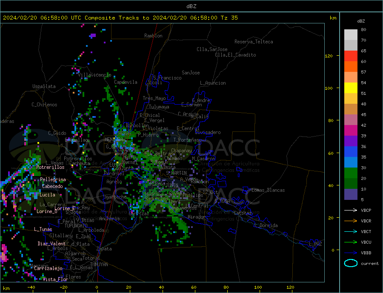Click the cyan VBCT arrow in legend
This screenshot has width=383, height=293.
(351, 231)
